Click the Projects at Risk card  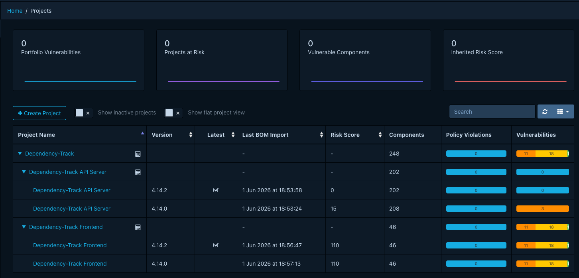pyautogui.click(x=222, y=60)
